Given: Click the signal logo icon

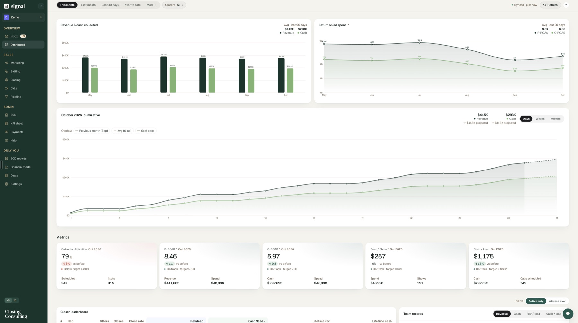Looking at the screenshot, I should click(6, 6).
